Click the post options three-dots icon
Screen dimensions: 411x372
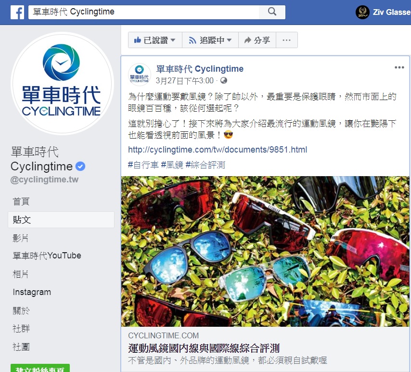click(x=399, y=67)
